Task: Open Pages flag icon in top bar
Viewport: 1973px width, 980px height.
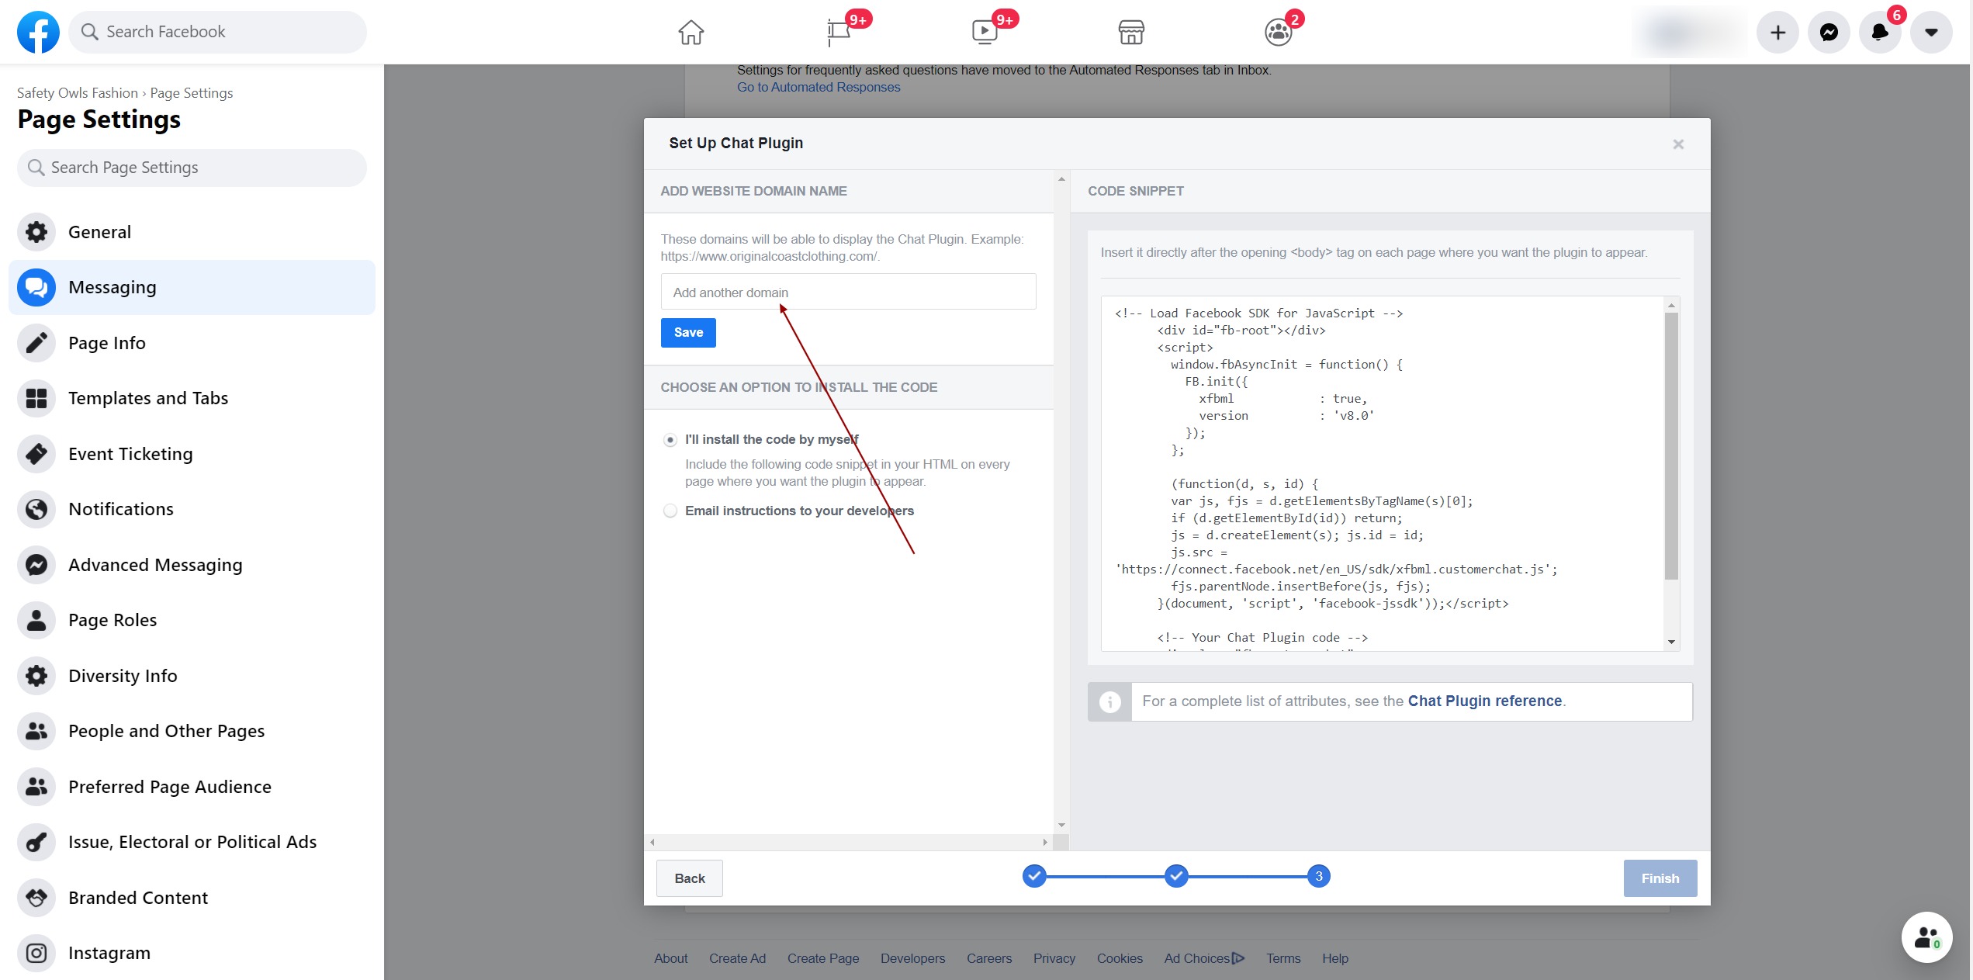Action: pyautogui.click(x=839, y=32)
